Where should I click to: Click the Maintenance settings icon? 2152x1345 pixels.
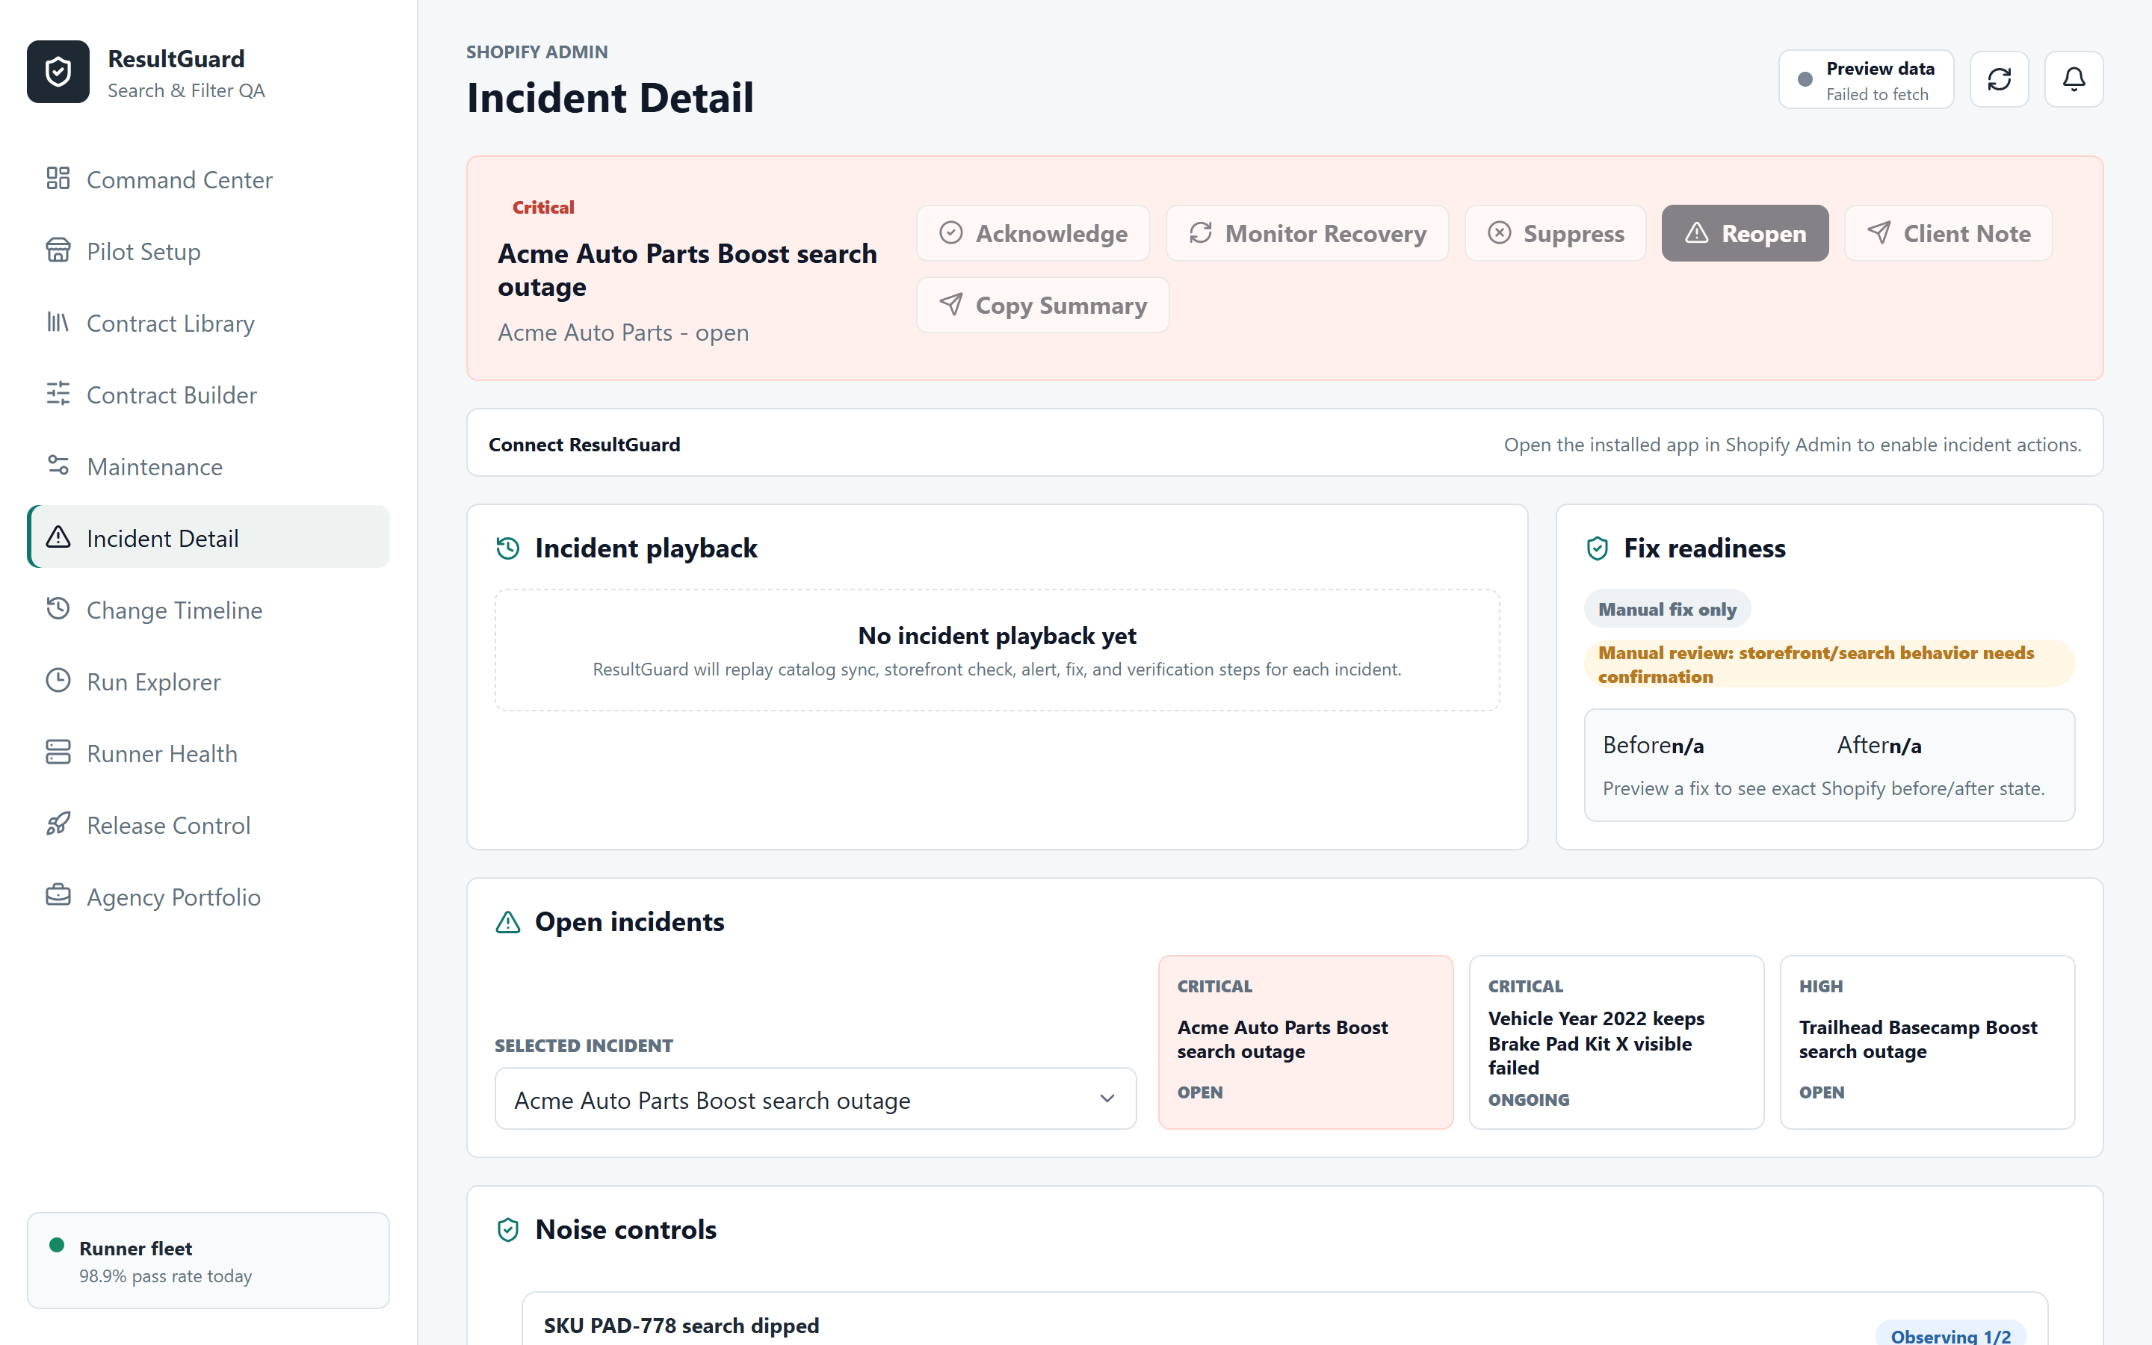[x=58, y=466]
